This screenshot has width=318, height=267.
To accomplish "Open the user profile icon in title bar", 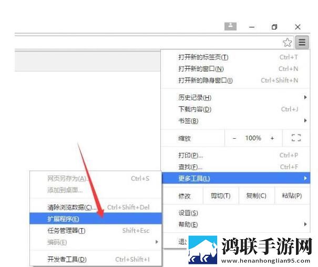I will 230,26.
